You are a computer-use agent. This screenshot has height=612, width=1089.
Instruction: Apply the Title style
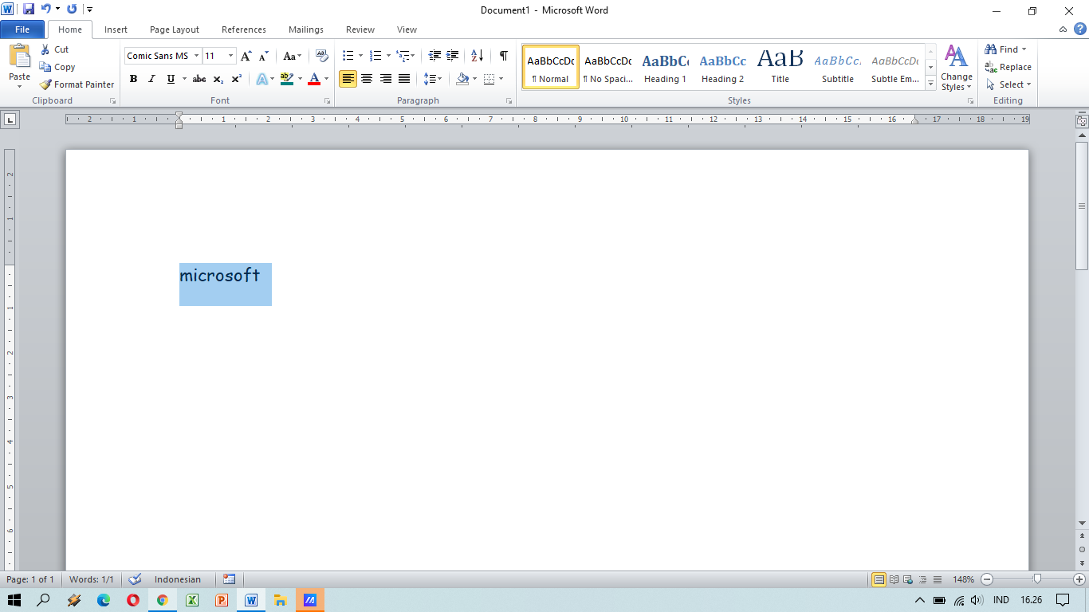click(780, 67)
